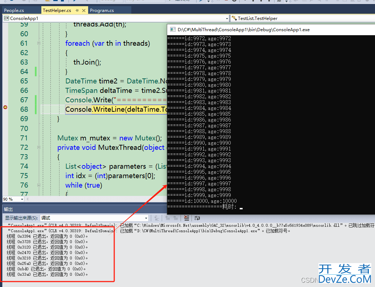
Task: Click the editor horizontal scrollbar left arrow
Action: (x=27, y=199)
